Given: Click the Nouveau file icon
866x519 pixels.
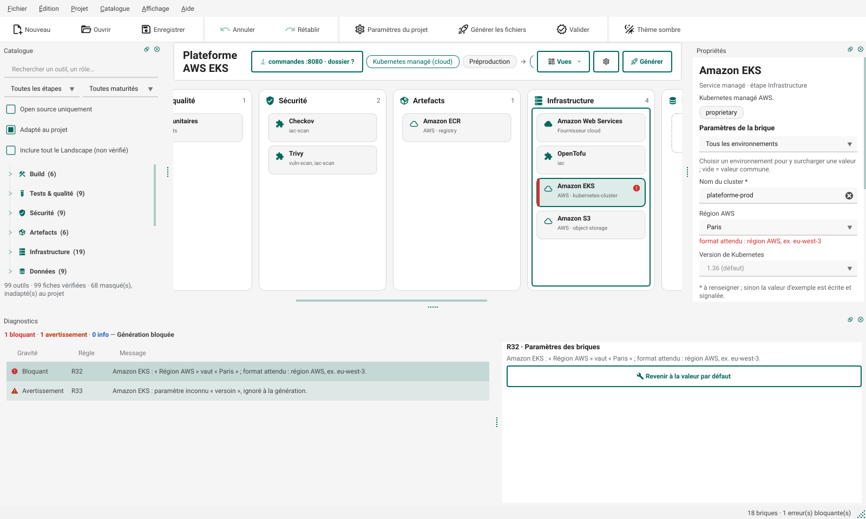Looking at the screenshot, I should (x=17, y=30).
